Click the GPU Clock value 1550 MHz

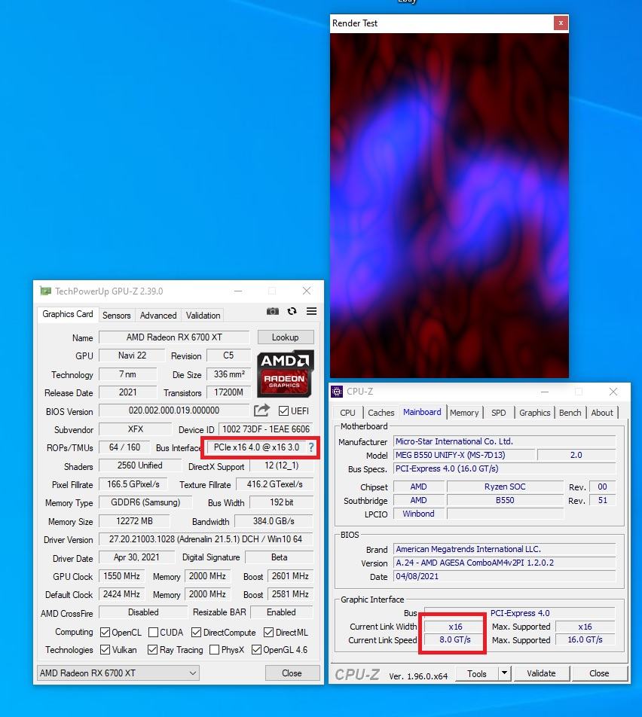coord(122,575)
